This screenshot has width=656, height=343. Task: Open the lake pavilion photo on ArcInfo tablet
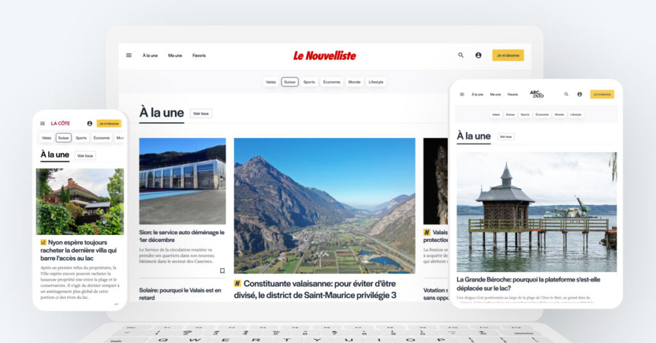point(537,212)
